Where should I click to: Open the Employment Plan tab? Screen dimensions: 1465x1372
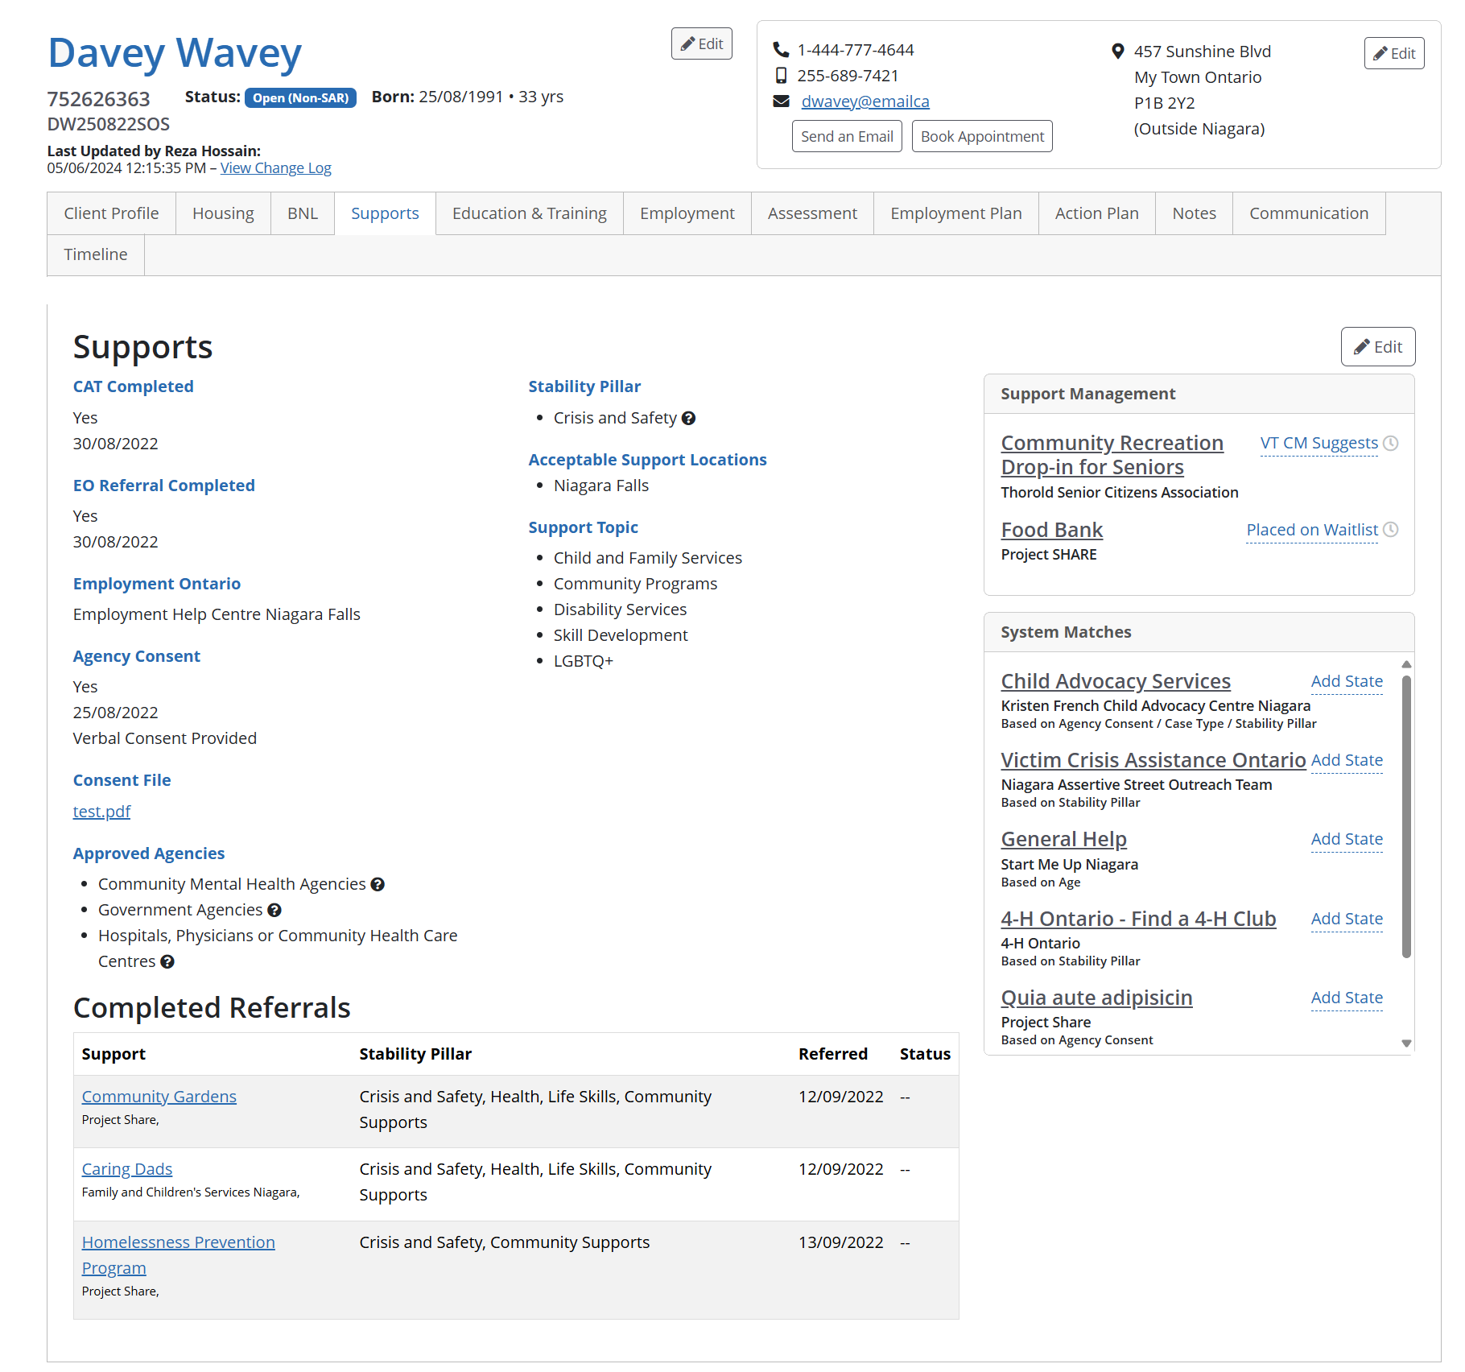[x=955, y=213]
